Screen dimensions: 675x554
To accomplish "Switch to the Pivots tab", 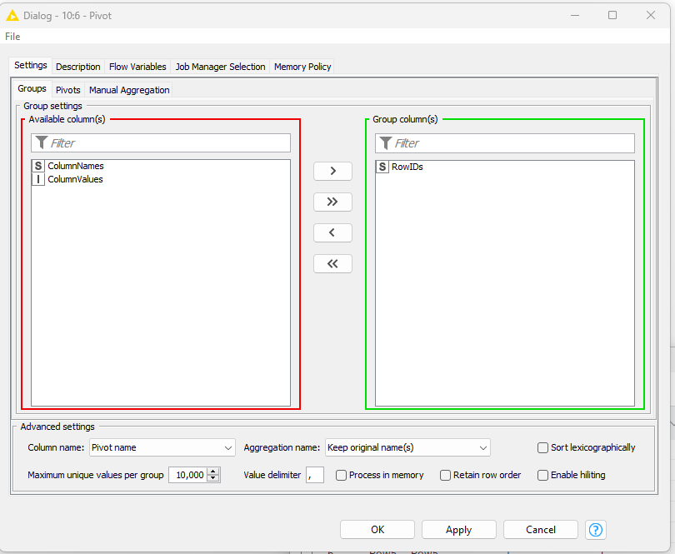I will (68, 90).
